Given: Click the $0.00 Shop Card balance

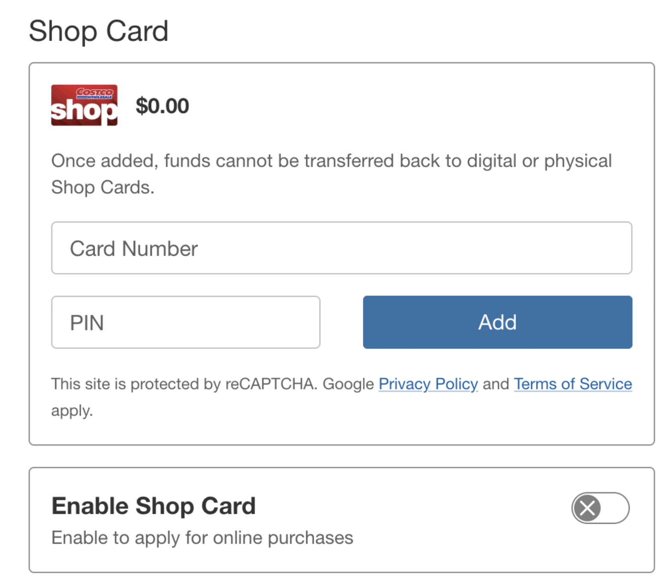Looking at the screenshot, I should 162,106.
